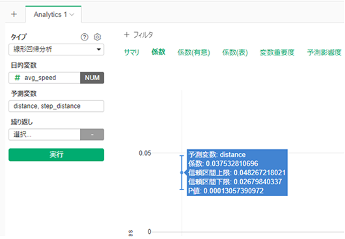Switch to the サマリ tab
Image resolution: width=345 pixels, height=239 pixels.
click(x=131, y=52)
